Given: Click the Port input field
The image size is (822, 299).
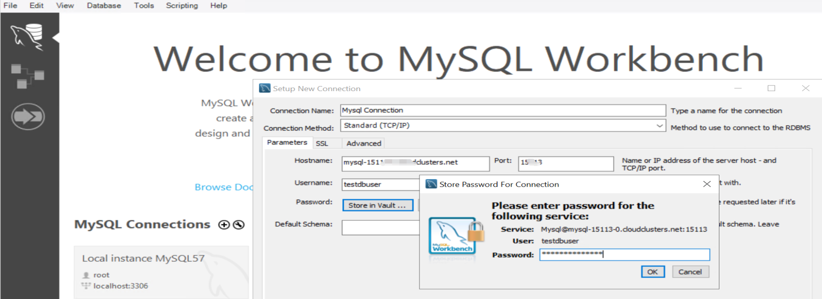Looking at the screenshot, I should click(x=566, y=163).
